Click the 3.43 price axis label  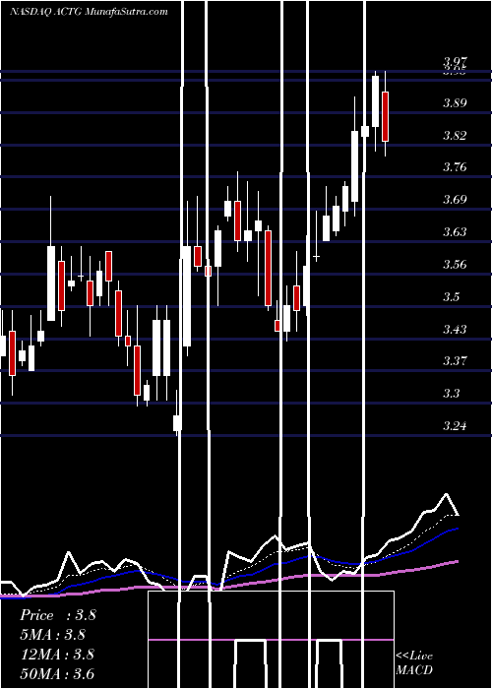pyautogui.click(x=455, y=329)
